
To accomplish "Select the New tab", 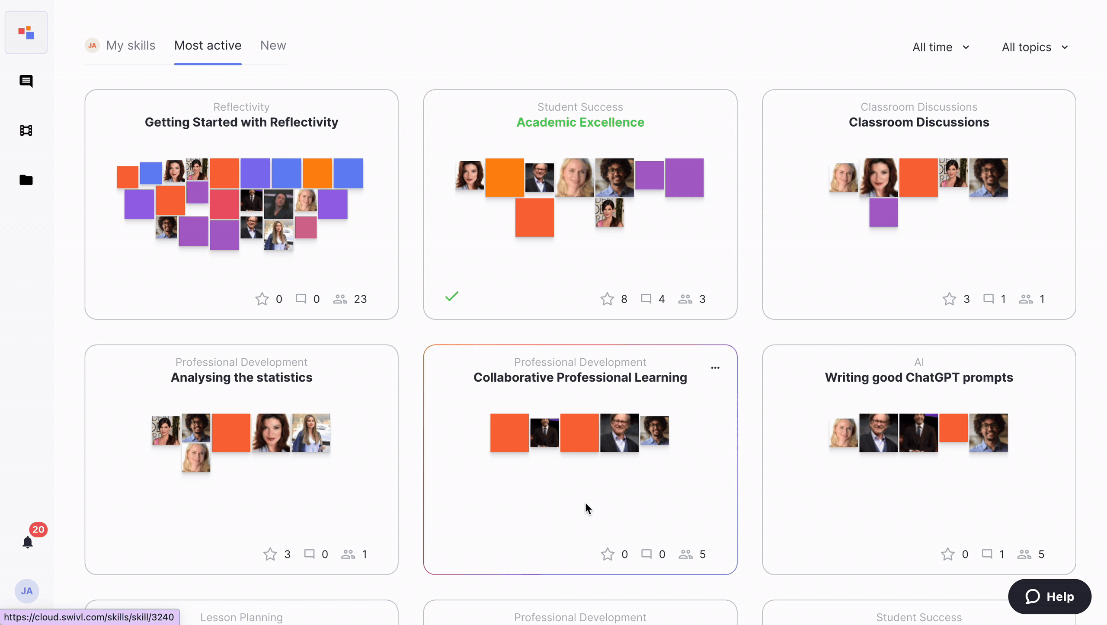I will click(x=273, y=45).
